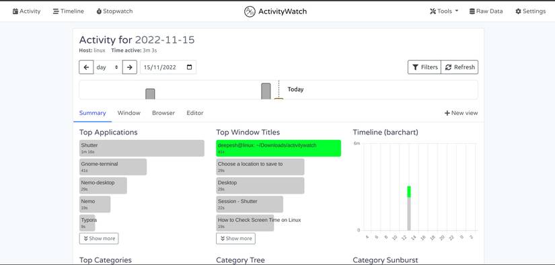Select the Nemo-desktop application bar
This screenshot has width=555, height=265.
pos(103,186)
